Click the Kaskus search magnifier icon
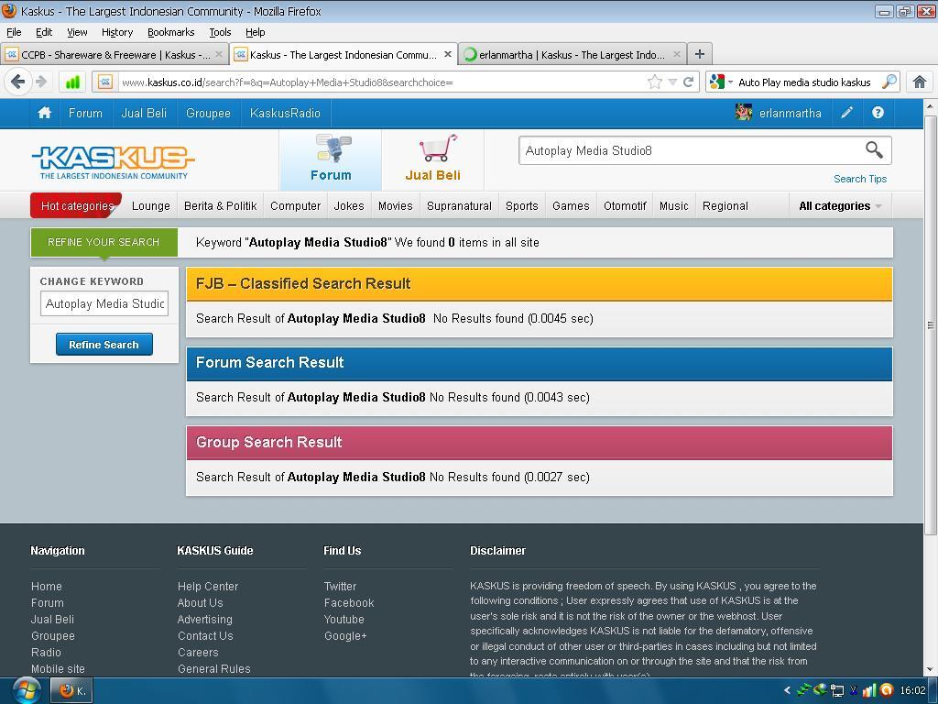Image resolution: width=938 pixels, height=704 pixels. point(874,149)
